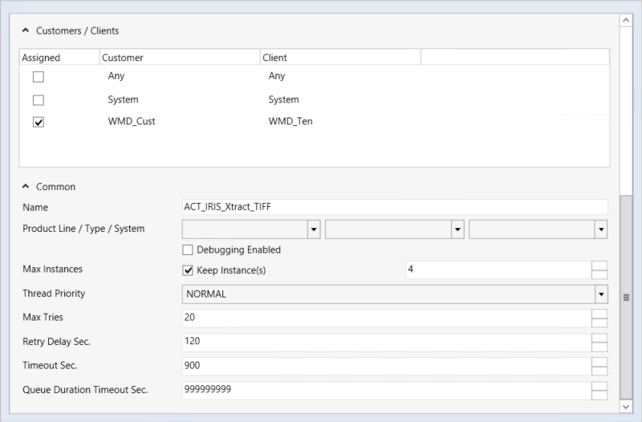642x422 pixels.
Task: Uncheck the Keep Instance(s) checkbox
Action: [x=189, y=270]
